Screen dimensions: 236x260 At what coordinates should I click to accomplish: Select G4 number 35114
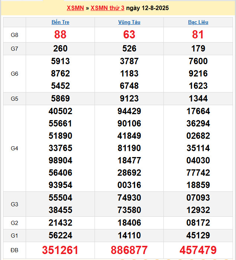click(x=198, y=148)
